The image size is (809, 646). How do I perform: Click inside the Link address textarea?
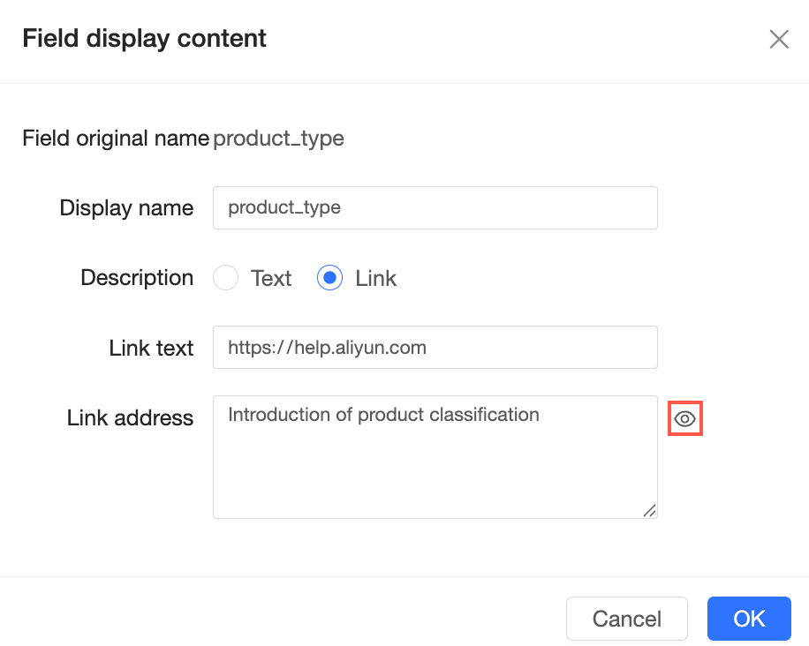pyautogui.click(x=435, y=457)
